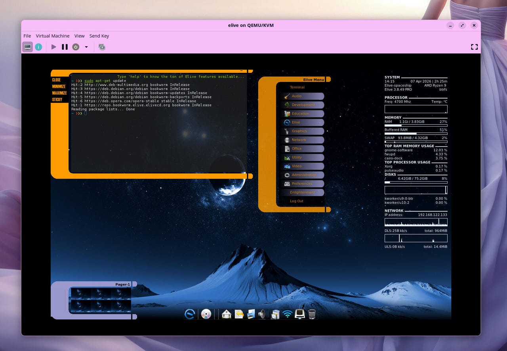
Task: Click the power shutdown button in toolbar
Action: [76, 47]
